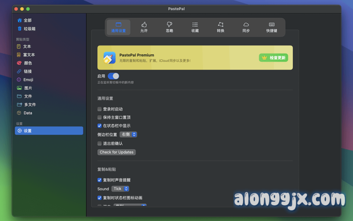Choose the 颜色 palette category
353x221 pixels.
[x=28, y=63]
